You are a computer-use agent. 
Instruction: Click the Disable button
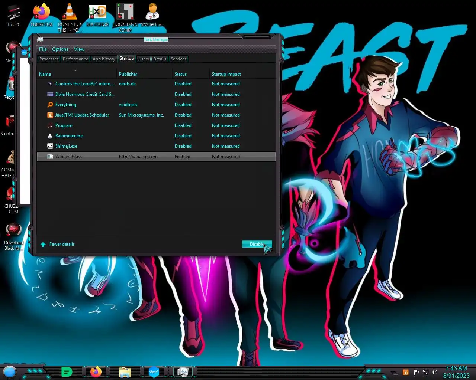[x=257, y=244]
